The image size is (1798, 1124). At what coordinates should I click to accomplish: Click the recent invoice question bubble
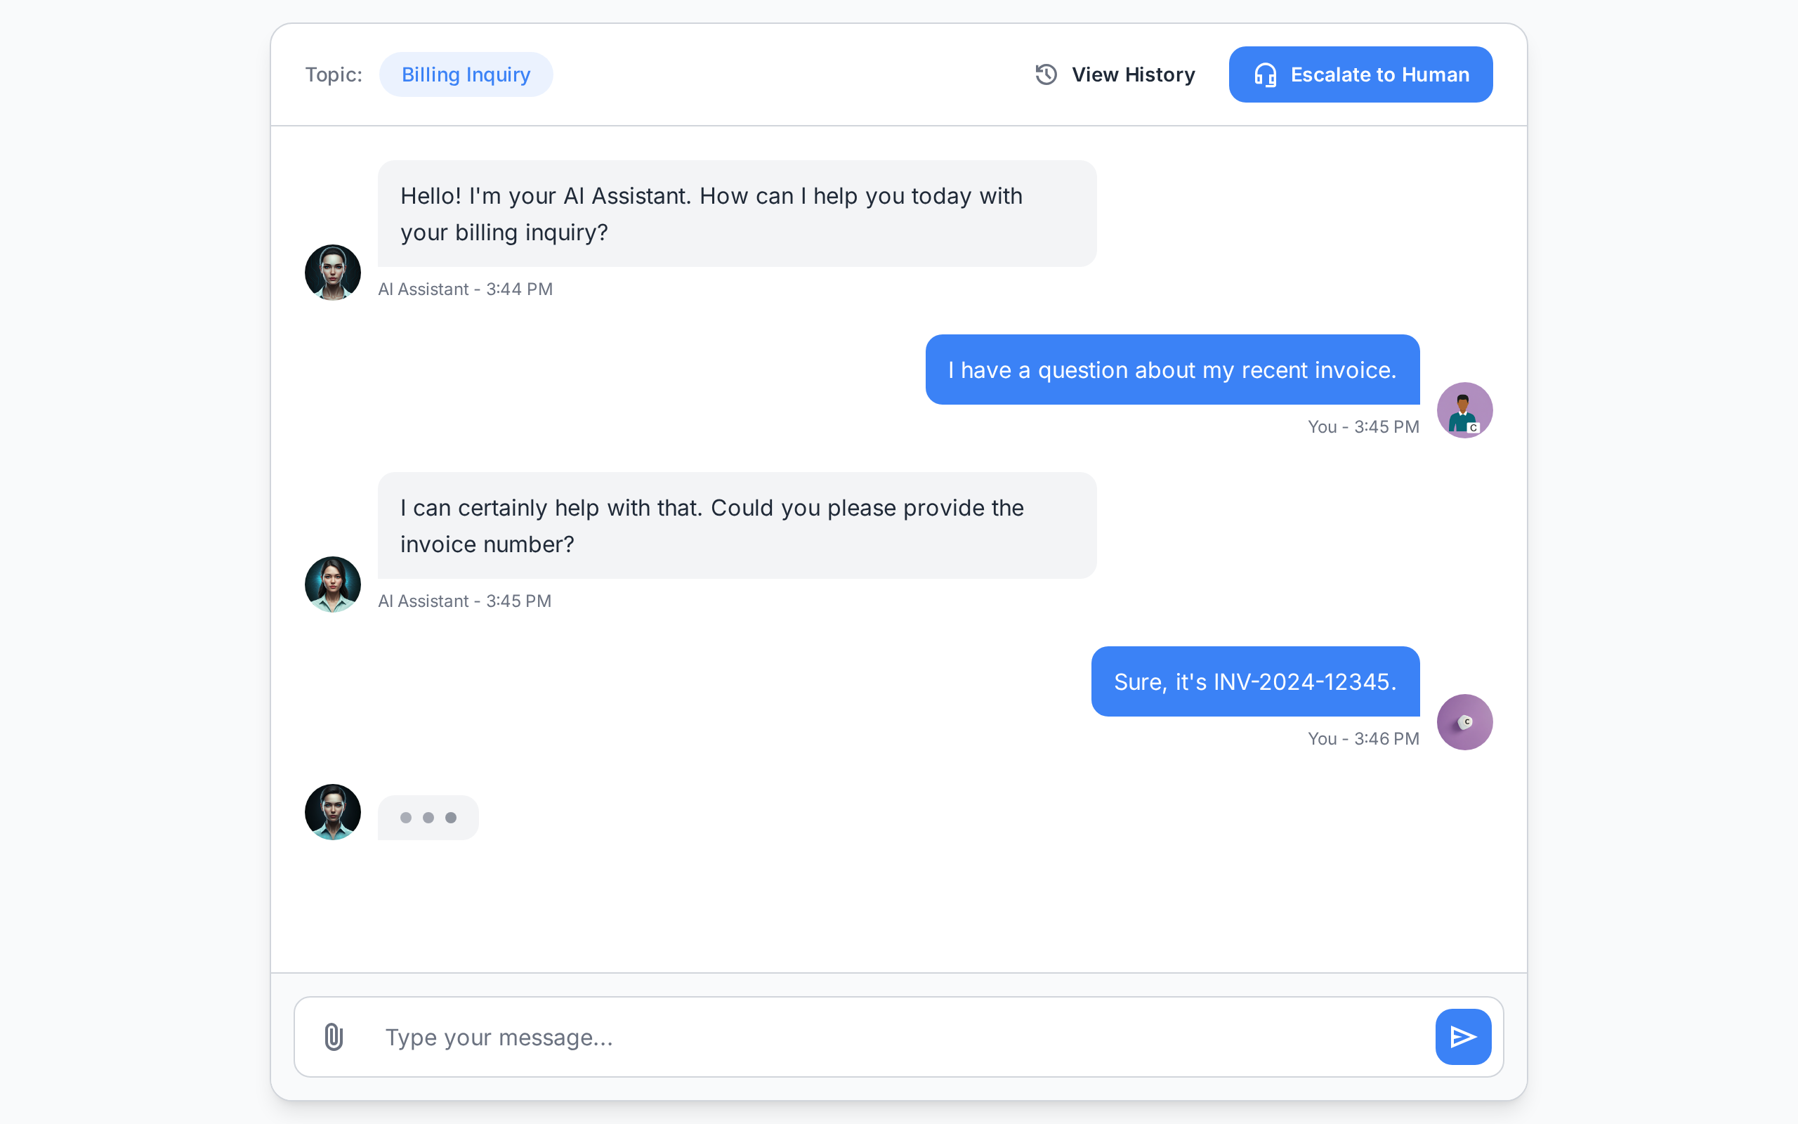coord(1172,370)
